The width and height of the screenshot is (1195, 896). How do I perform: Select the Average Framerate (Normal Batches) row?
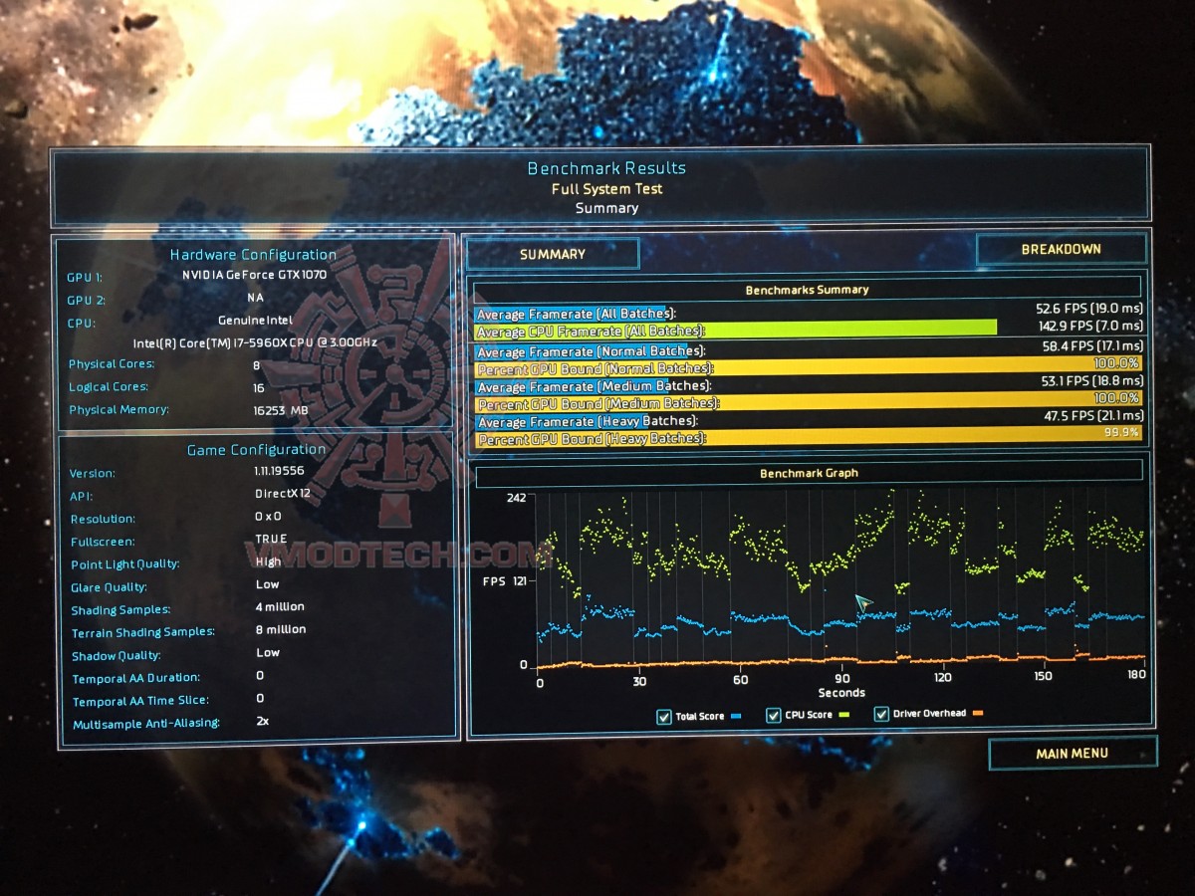point(809,350)
